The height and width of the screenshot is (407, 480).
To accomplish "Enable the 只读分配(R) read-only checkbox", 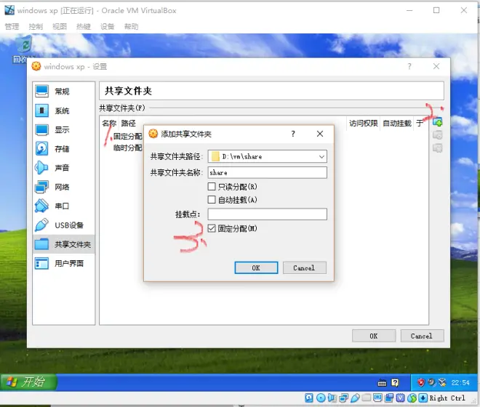I will pyautogui.click(x=212, y=186).
